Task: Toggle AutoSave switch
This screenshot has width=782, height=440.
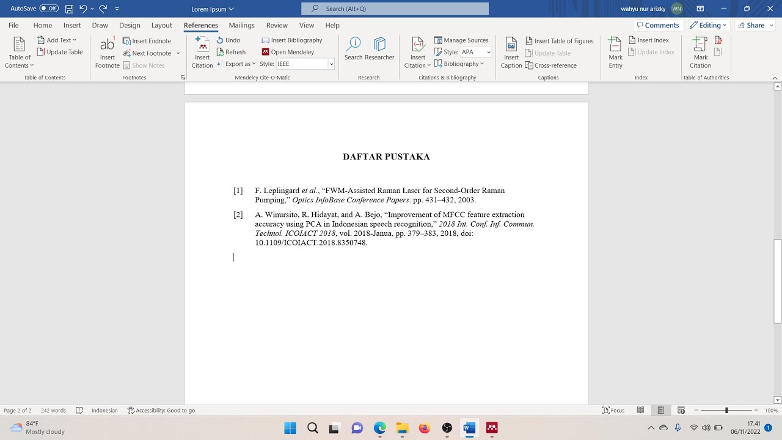Action: (x=49, y=9)
